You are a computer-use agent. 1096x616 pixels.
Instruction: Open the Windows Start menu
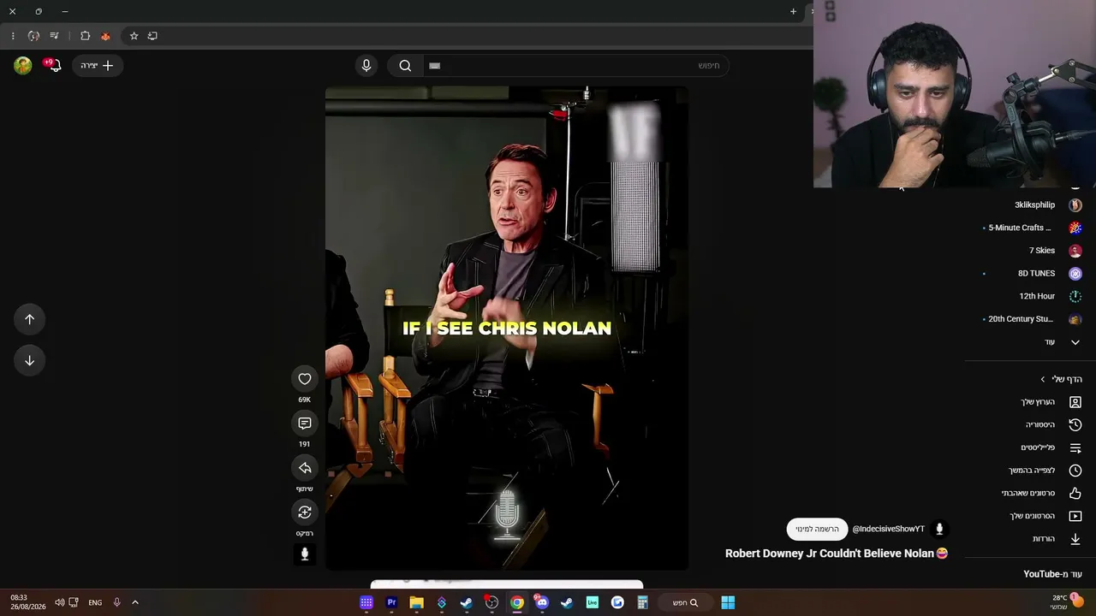coord(728,602)
